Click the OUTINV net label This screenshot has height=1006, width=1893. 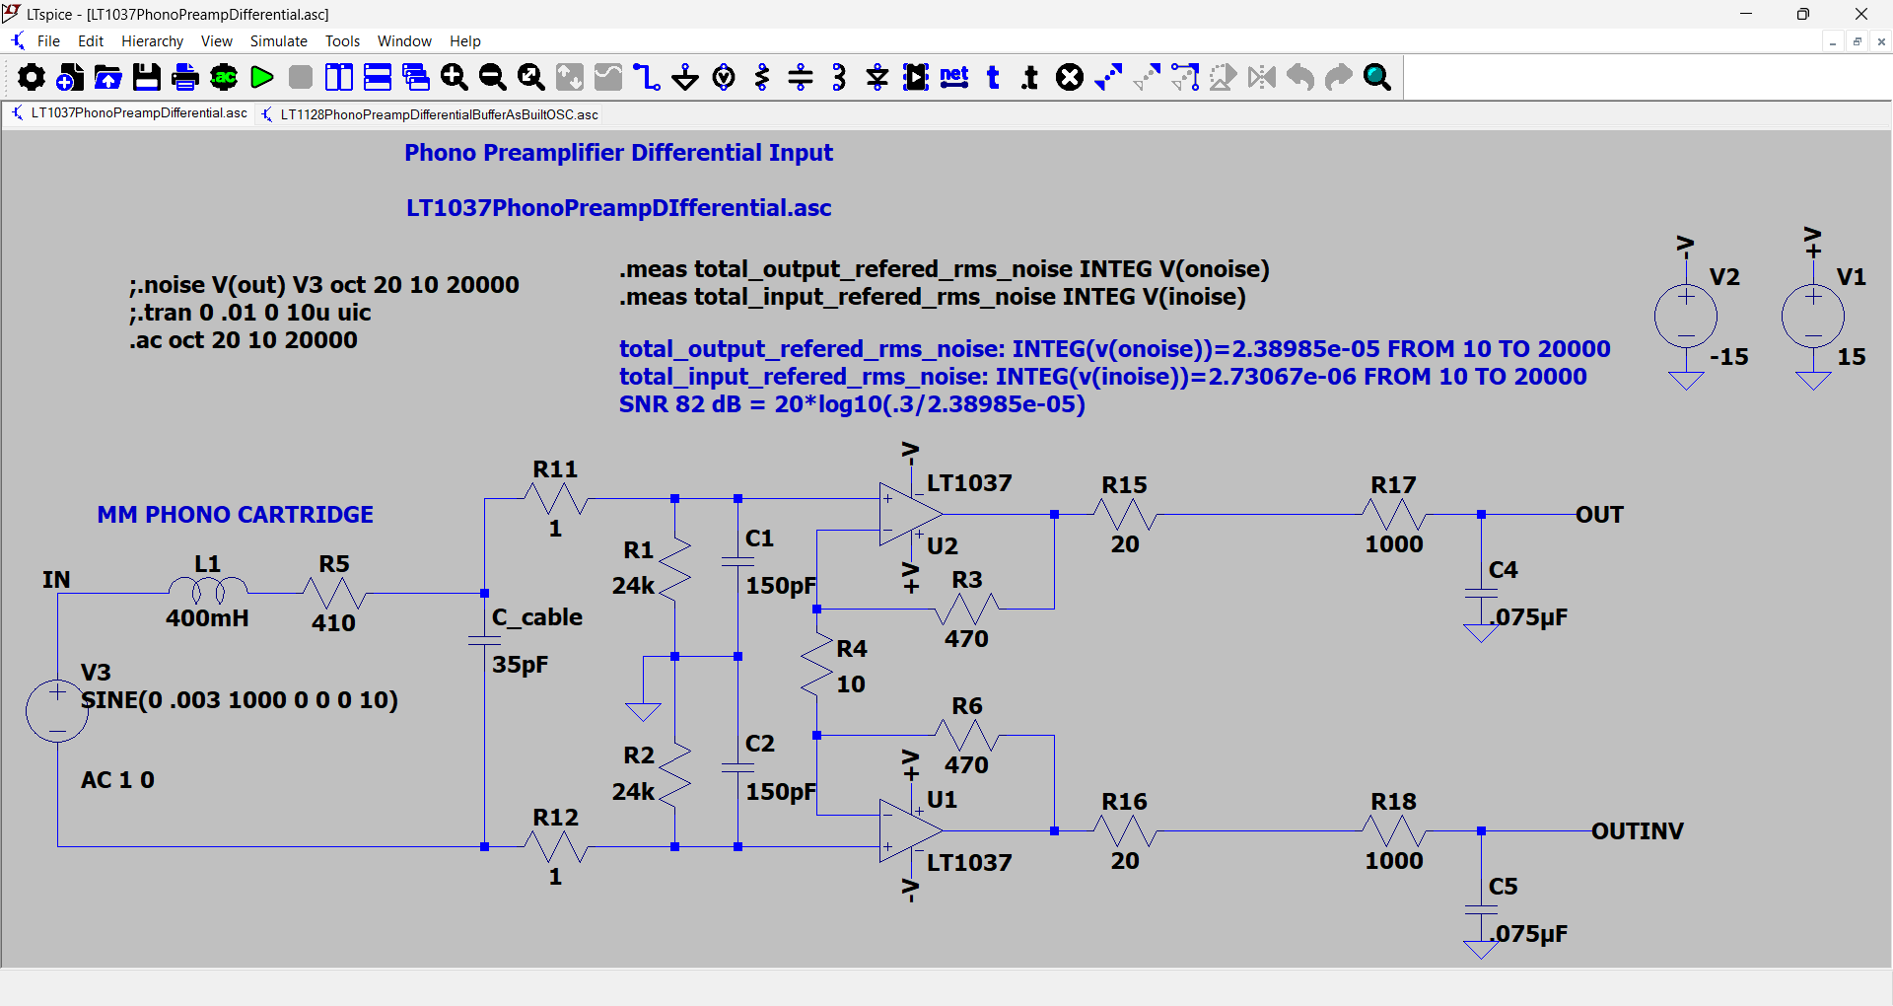(1638, 831)
